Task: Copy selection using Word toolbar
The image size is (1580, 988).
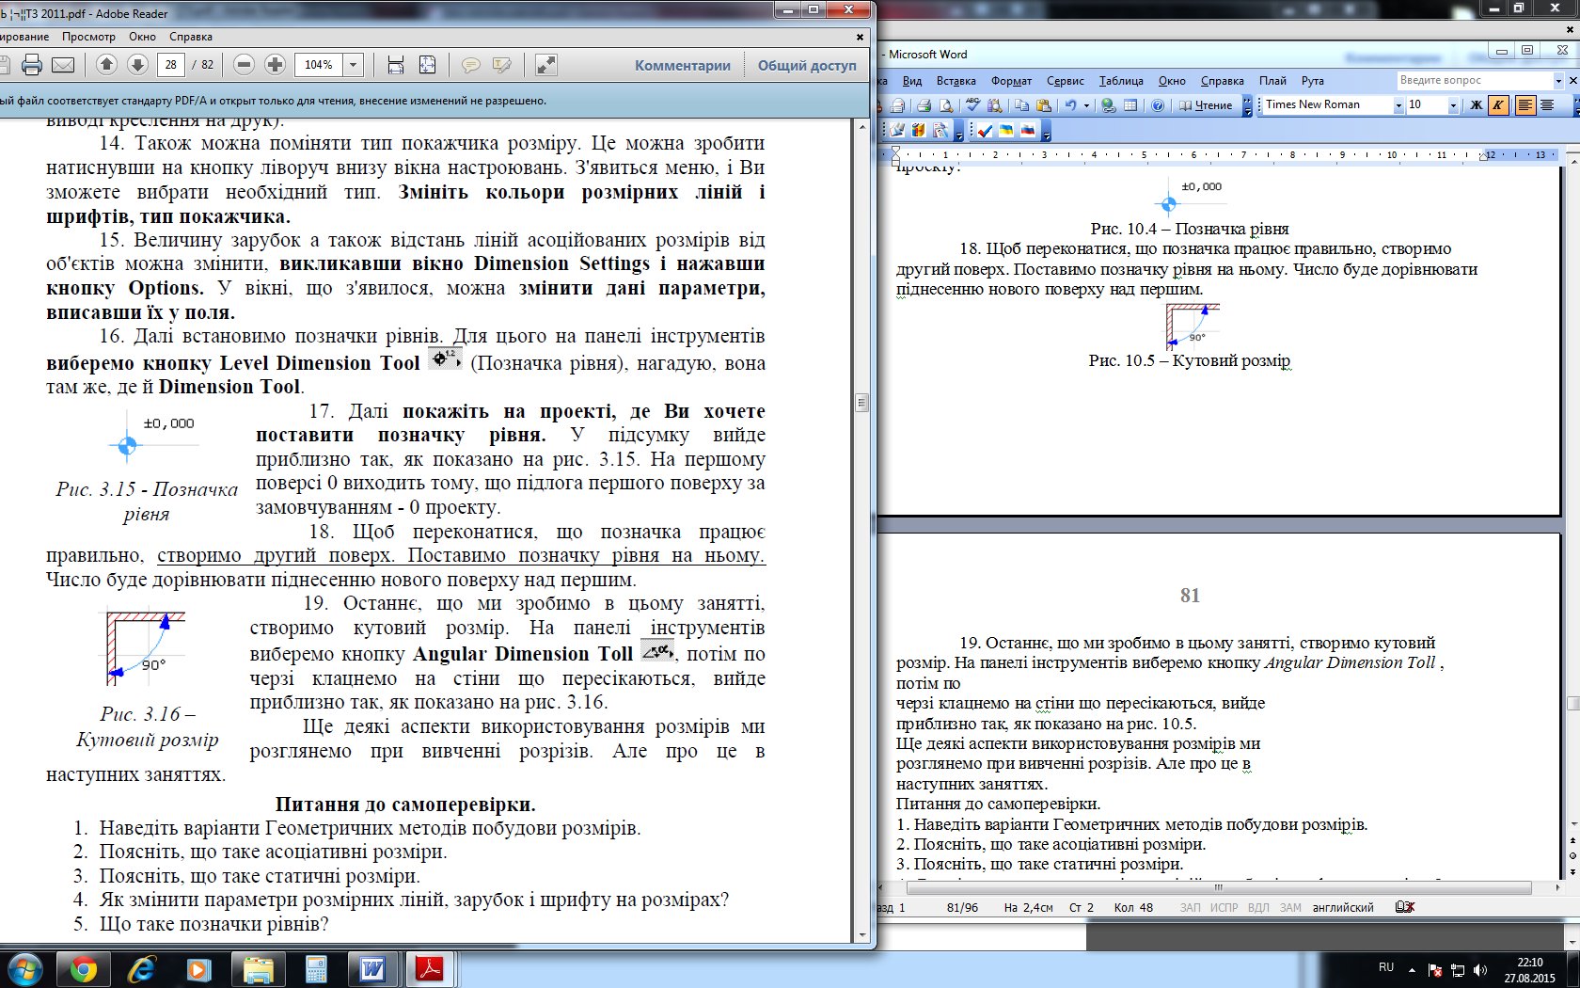Action: click(1022, 105)
